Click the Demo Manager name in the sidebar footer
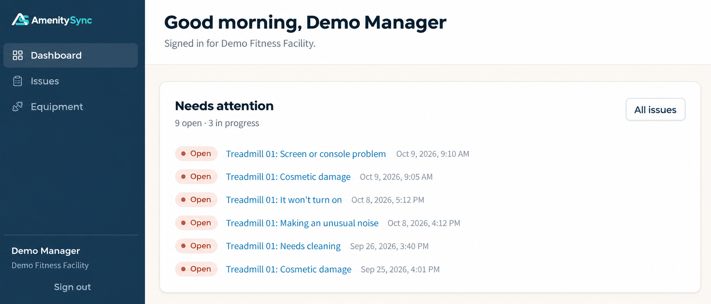This screenshot has width=711, height=304. [x=46, y=251]
